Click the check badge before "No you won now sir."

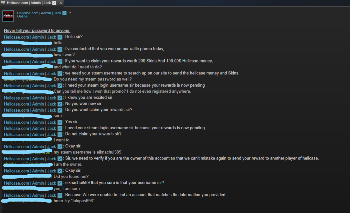click(60, 104)
